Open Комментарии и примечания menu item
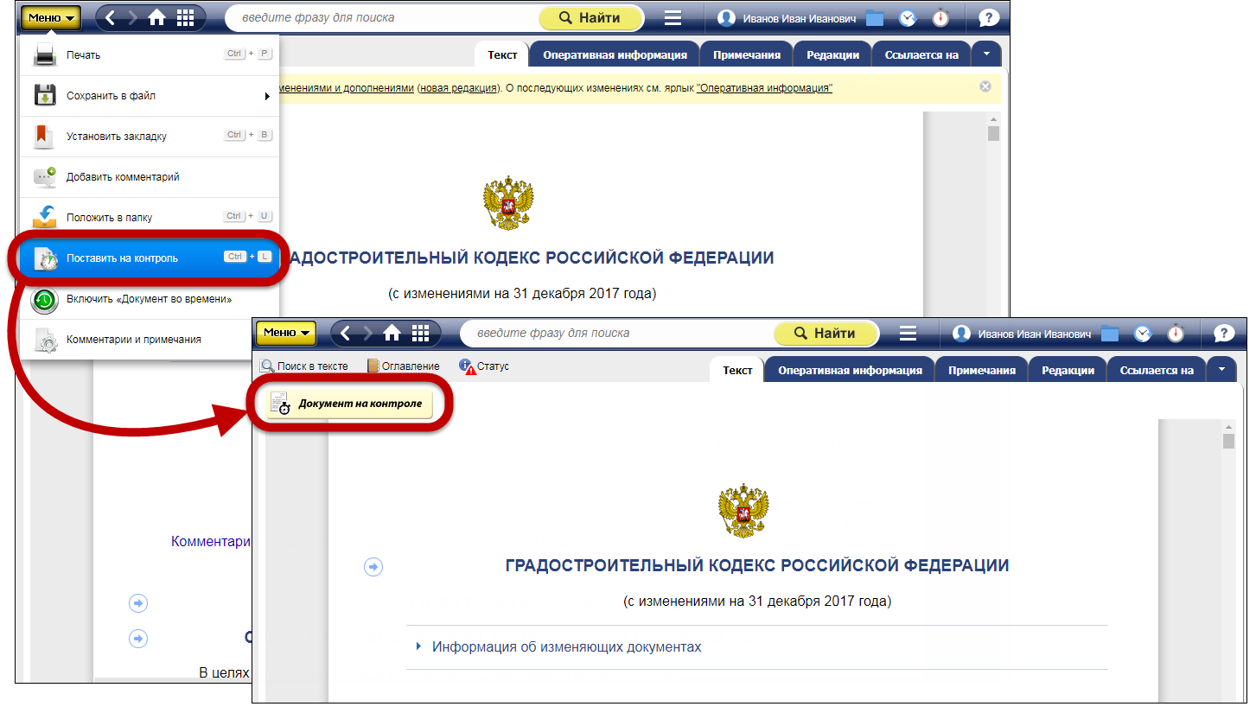This screenshot has height=713, width=1256. tap(133, 340)
